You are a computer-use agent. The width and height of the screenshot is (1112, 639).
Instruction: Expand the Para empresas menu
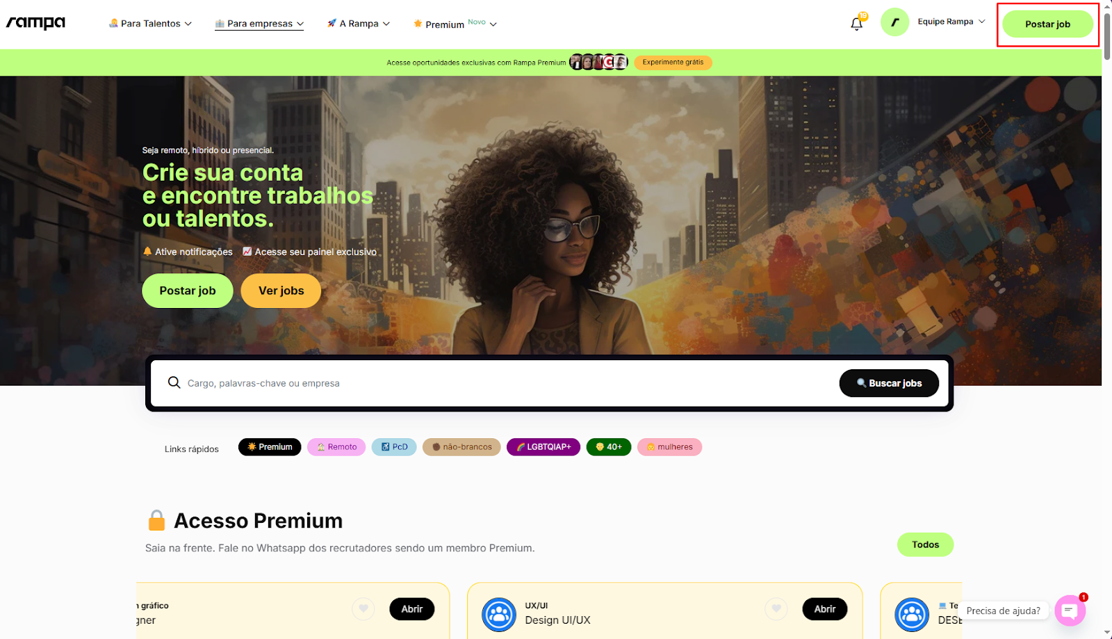pyautogui.click(x=259, y=24)
